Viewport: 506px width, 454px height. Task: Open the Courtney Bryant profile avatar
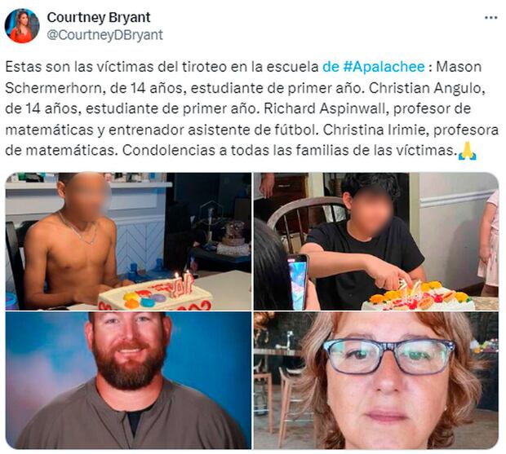[x=22, y=26]
